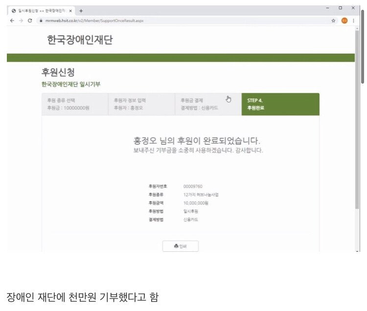
Task: Click the 일시후원 value text
Action: (190, 211)
